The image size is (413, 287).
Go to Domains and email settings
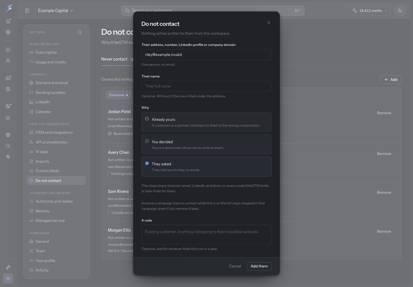coord(57,83)
